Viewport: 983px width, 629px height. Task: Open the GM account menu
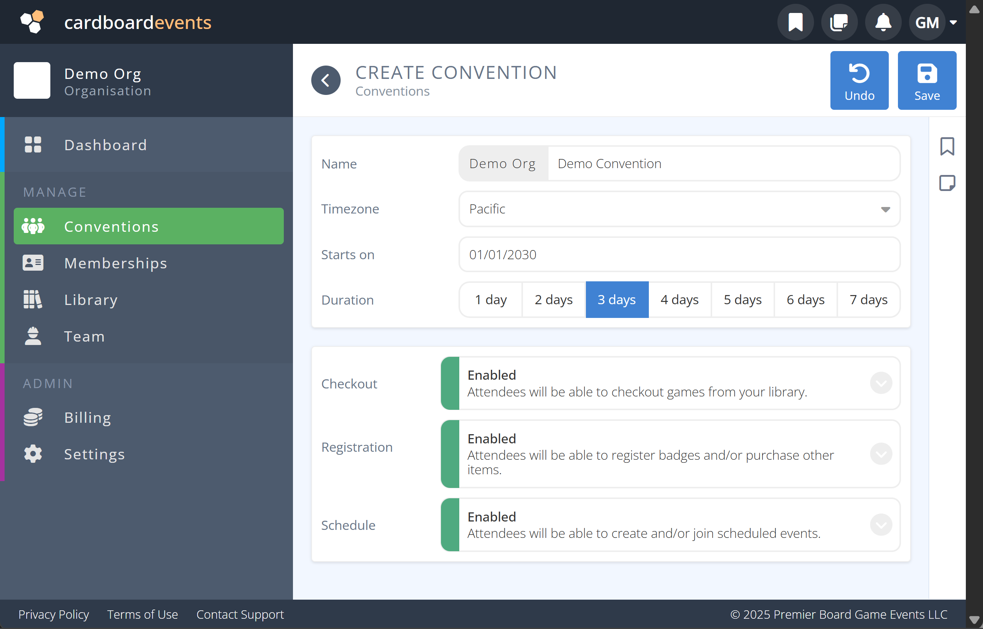click(x=934, y=22)
